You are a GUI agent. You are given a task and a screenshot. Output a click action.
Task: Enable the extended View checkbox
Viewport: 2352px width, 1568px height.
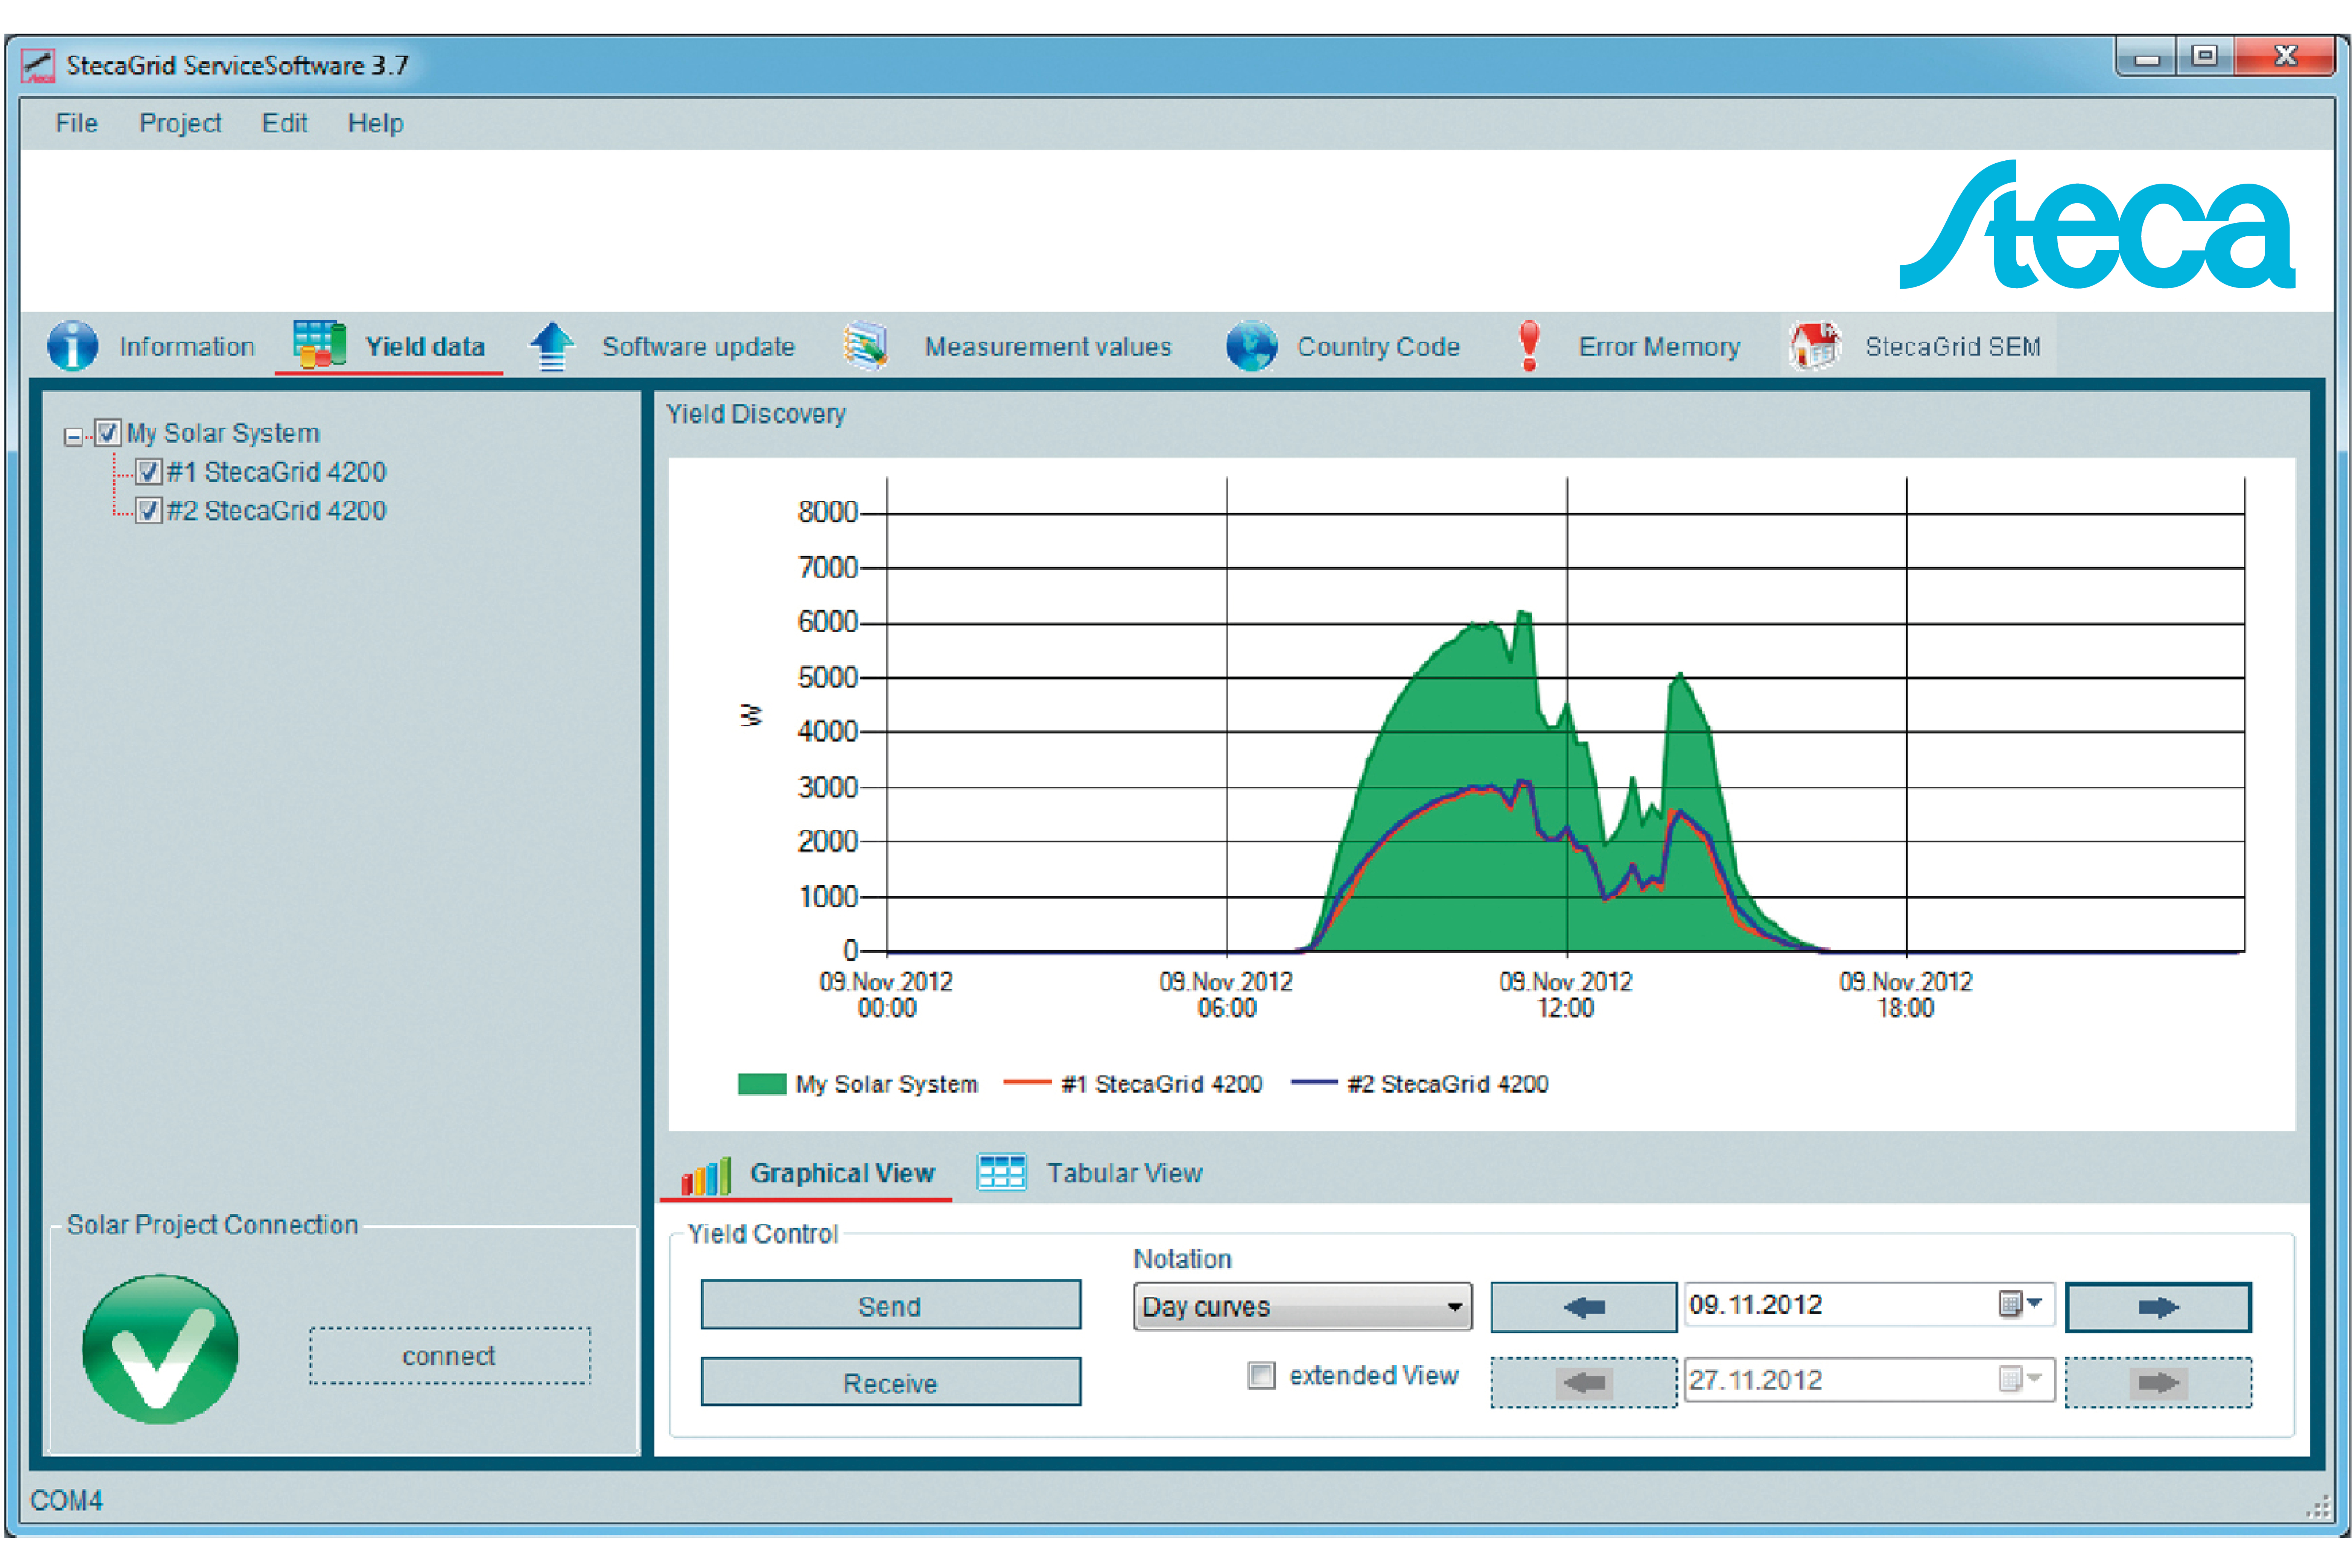pyautogui.click(x=1261, y=1376)
